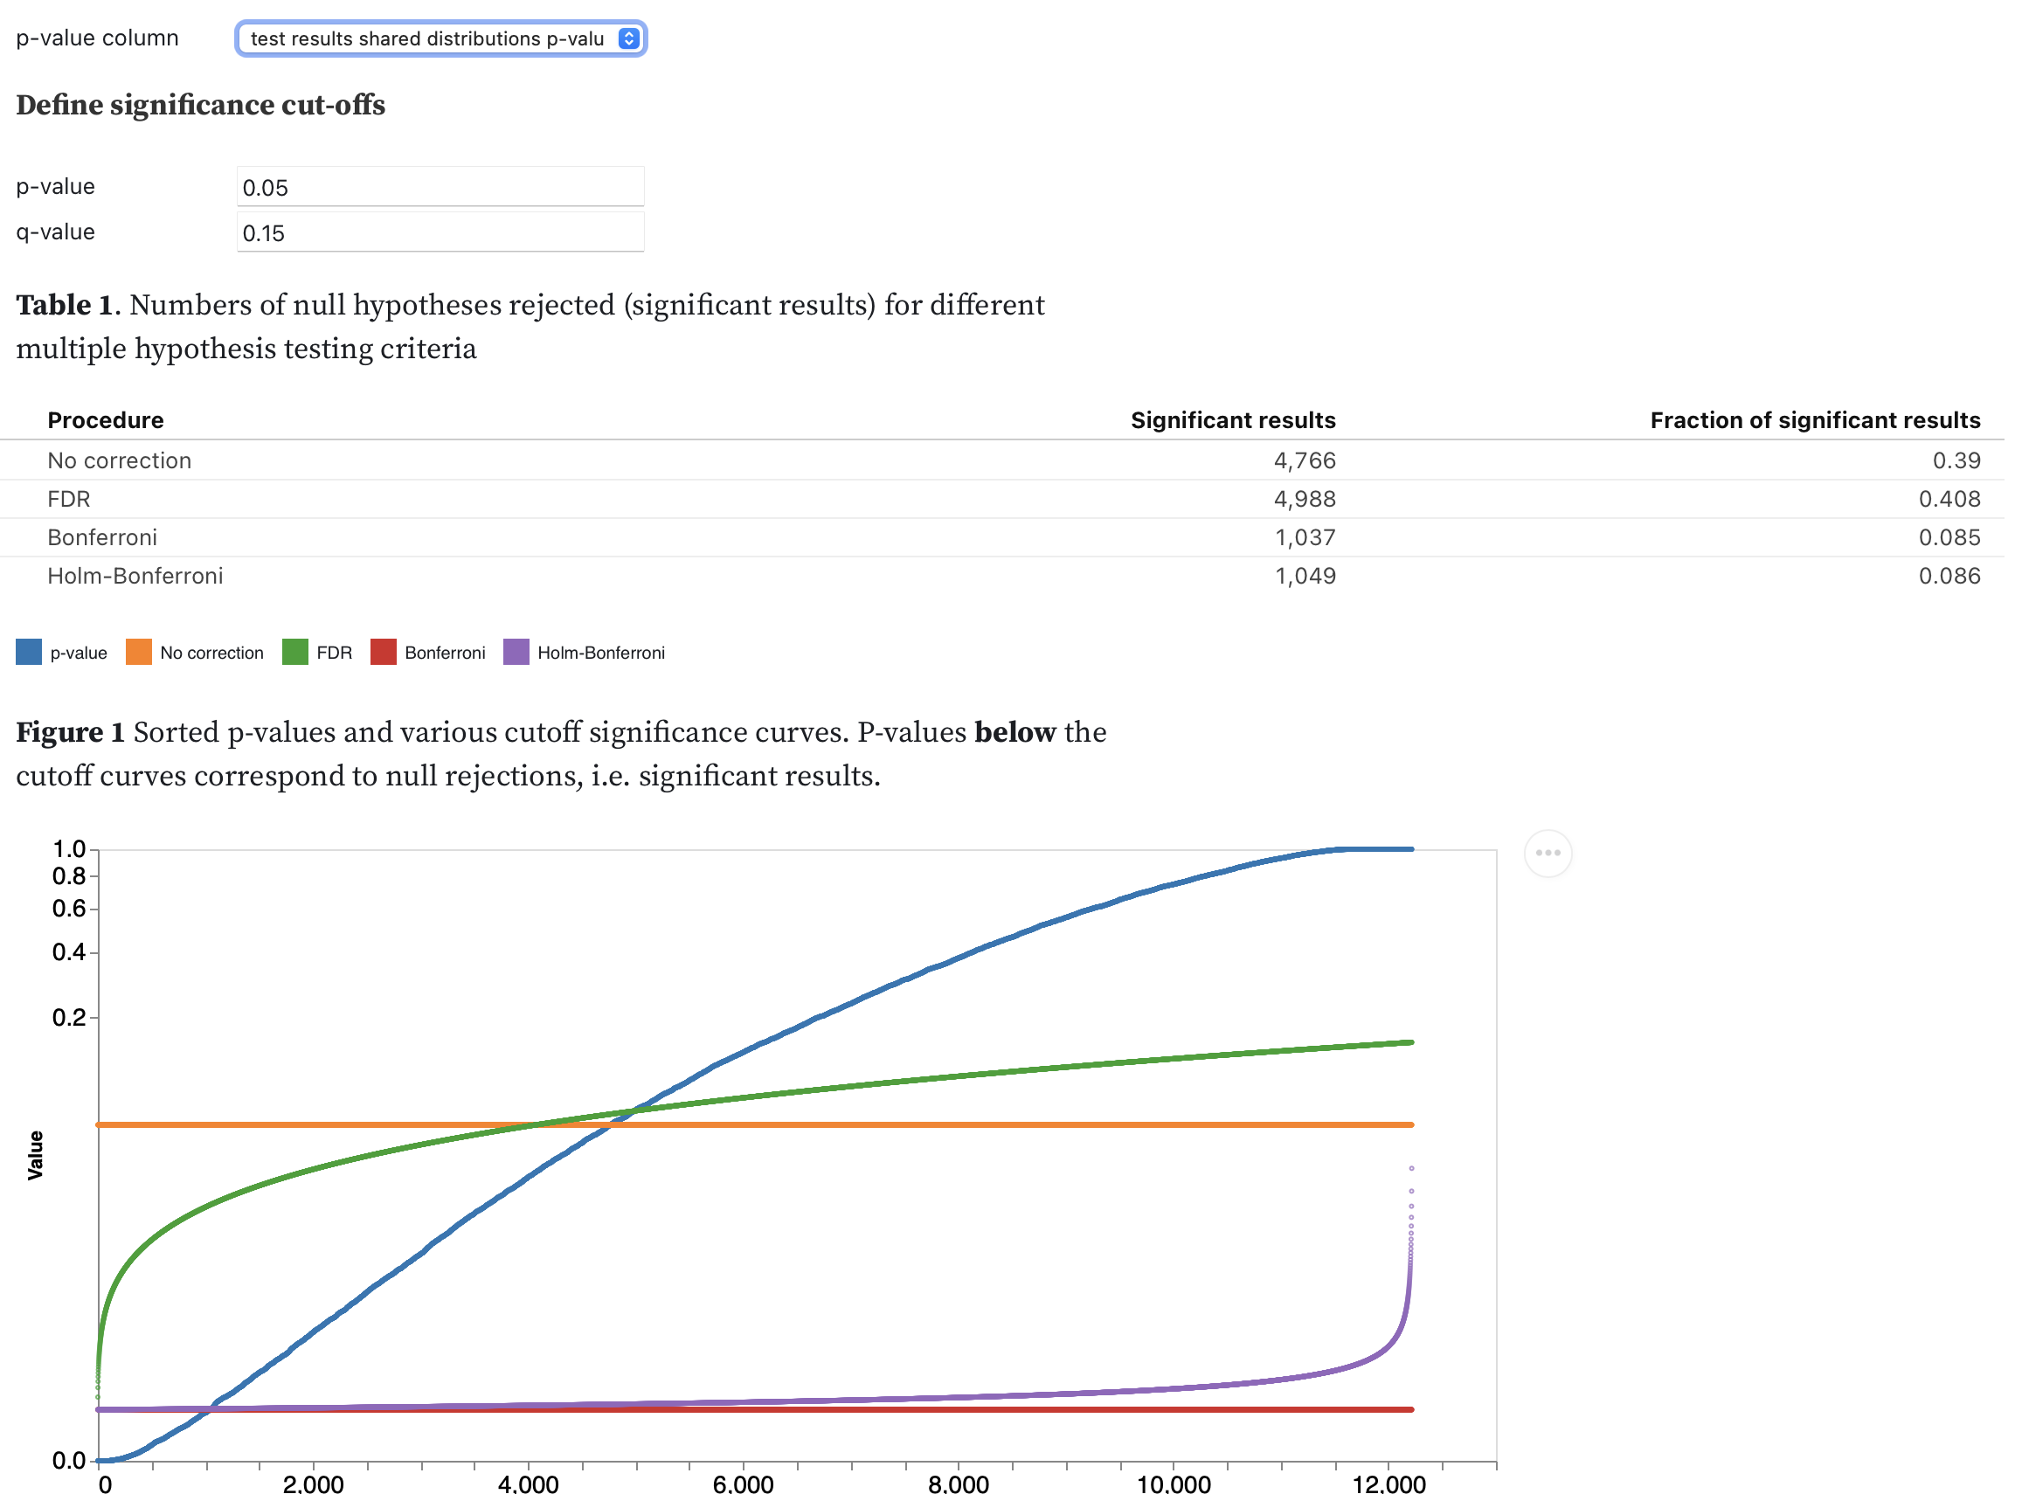Click the green FDR legend swatch
2022x1494 pixels.
[x=294, y=652]
